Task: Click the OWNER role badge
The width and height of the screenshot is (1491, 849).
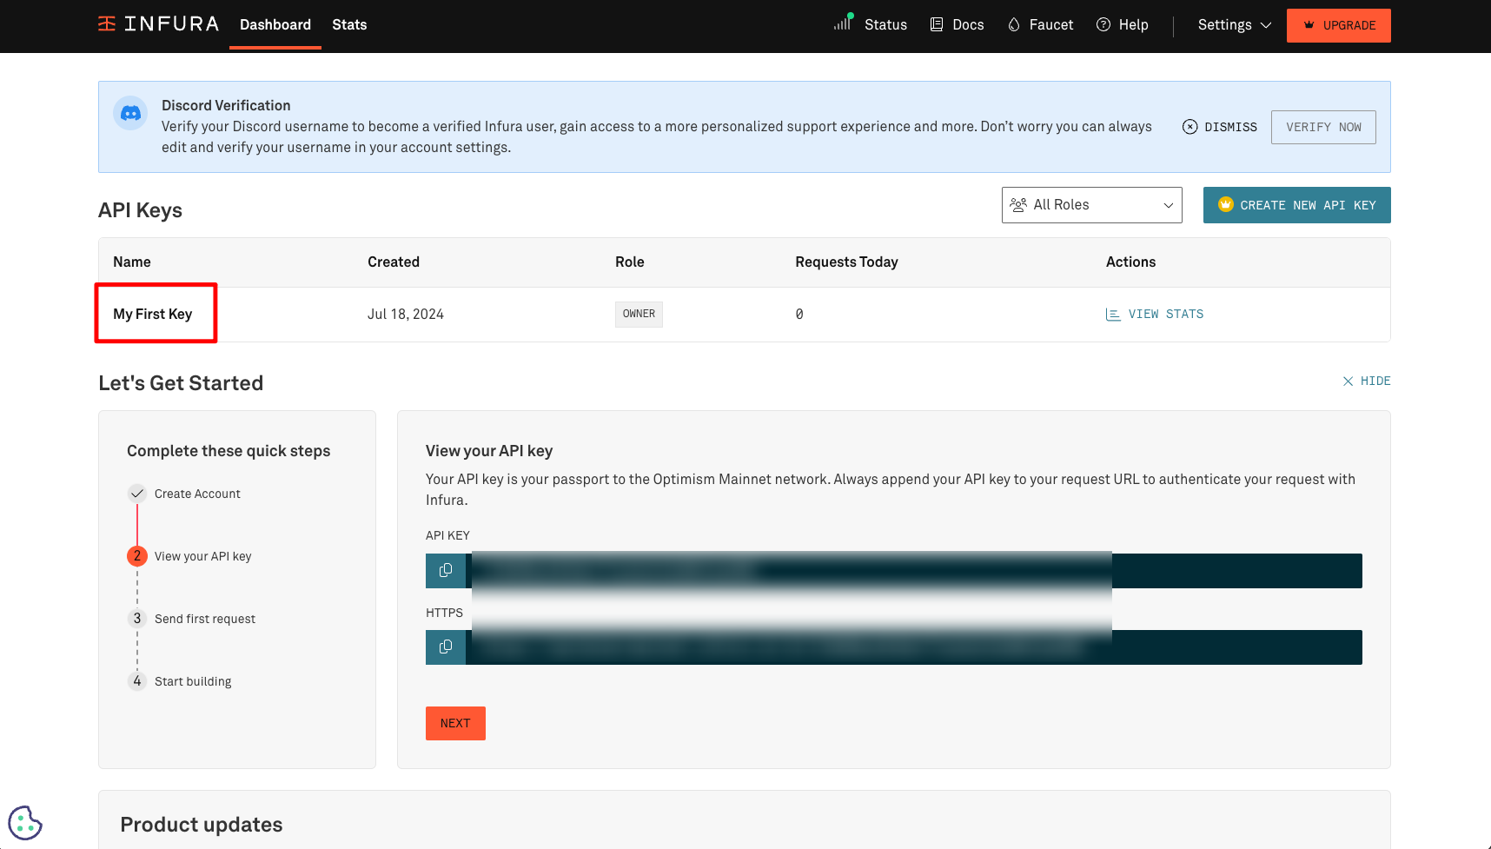Action: 639,314
